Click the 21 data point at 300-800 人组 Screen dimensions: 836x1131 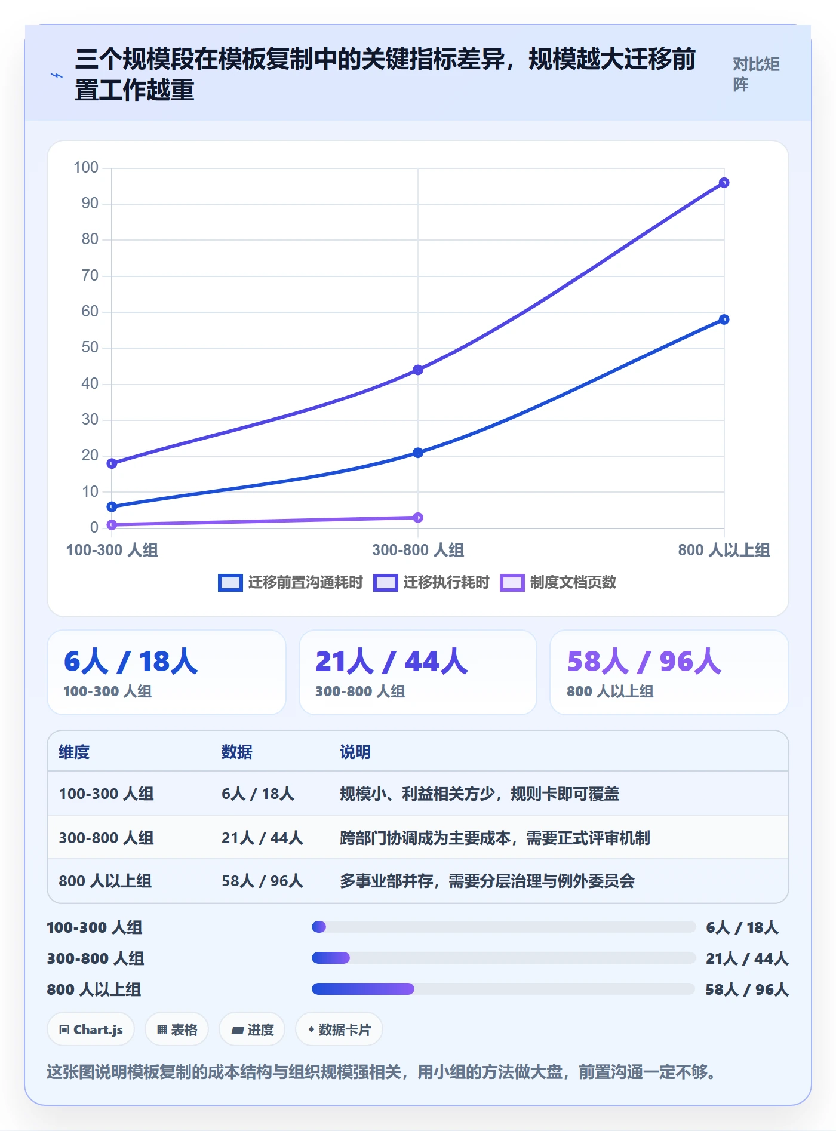point(418,453)
